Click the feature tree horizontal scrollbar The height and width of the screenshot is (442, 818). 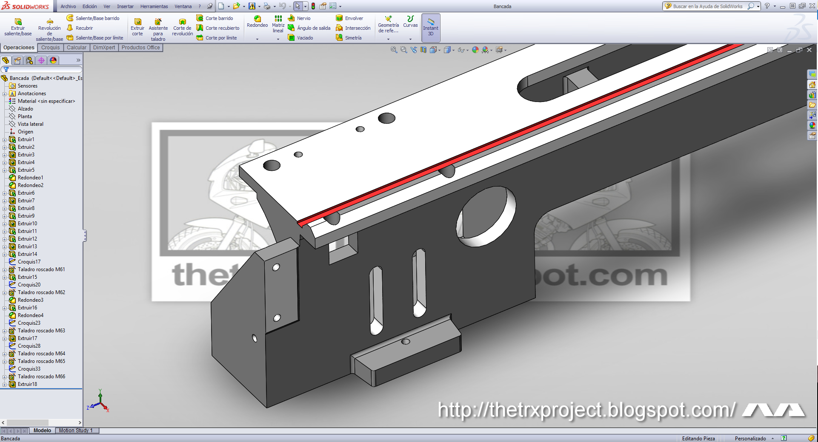click(x=41, y=422)
